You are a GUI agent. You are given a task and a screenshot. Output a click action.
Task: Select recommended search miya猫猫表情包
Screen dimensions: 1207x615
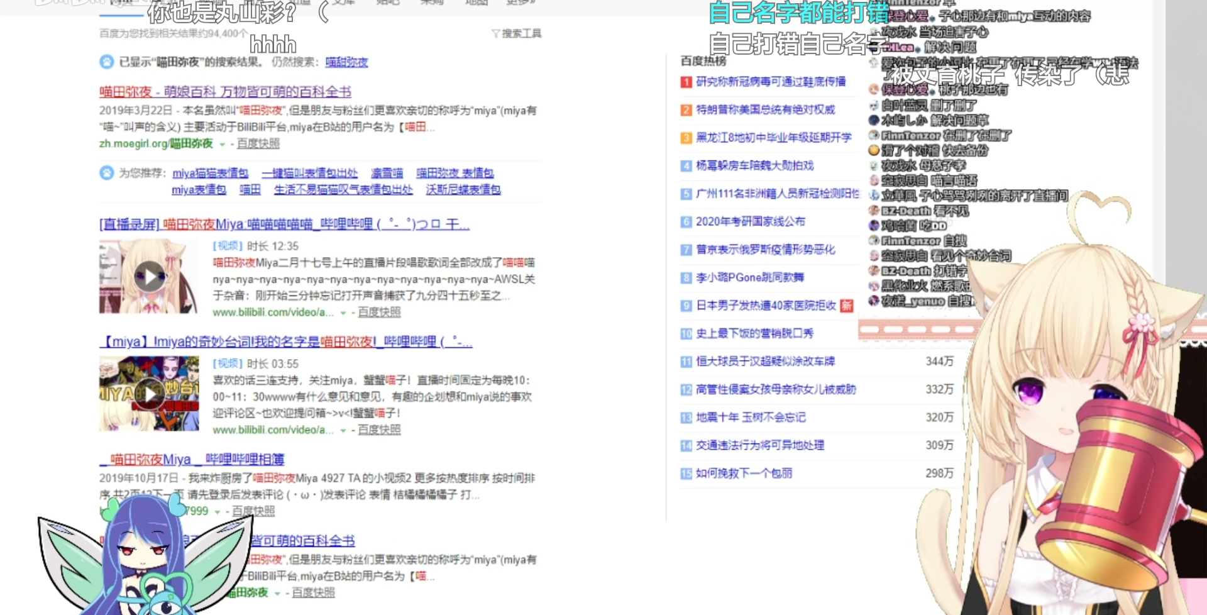(x=210, y=173)
